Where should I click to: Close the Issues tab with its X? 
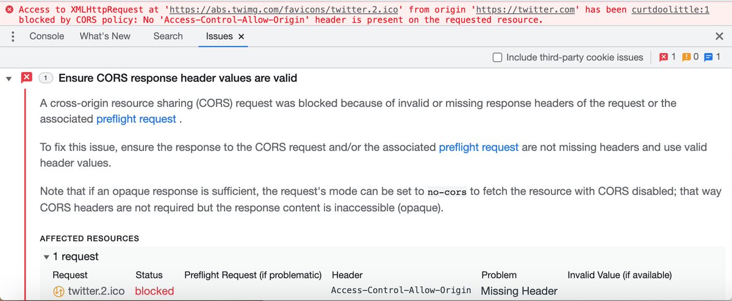point(242,37)
